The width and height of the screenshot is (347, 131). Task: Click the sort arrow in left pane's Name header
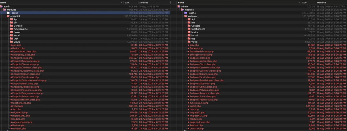point(121,2)
